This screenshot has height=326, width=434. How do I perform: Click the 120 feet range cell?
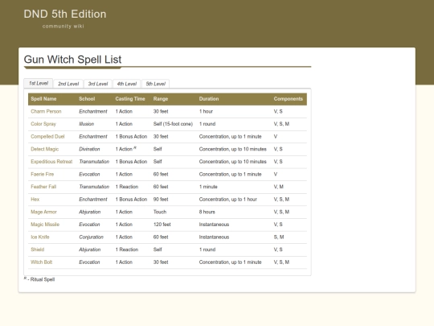[162, 225]
